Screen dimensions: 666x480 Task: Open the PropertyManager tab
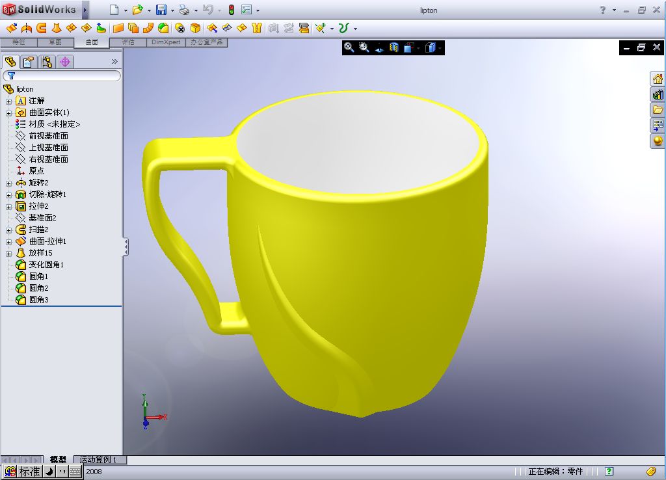point(29,62)
